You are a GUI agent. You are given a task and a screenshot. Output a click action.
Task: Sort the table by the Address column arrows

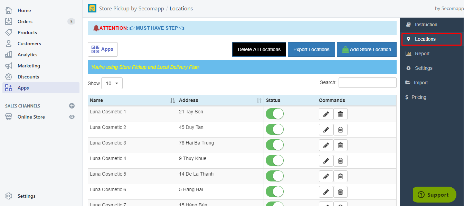(x=259, y=101)
